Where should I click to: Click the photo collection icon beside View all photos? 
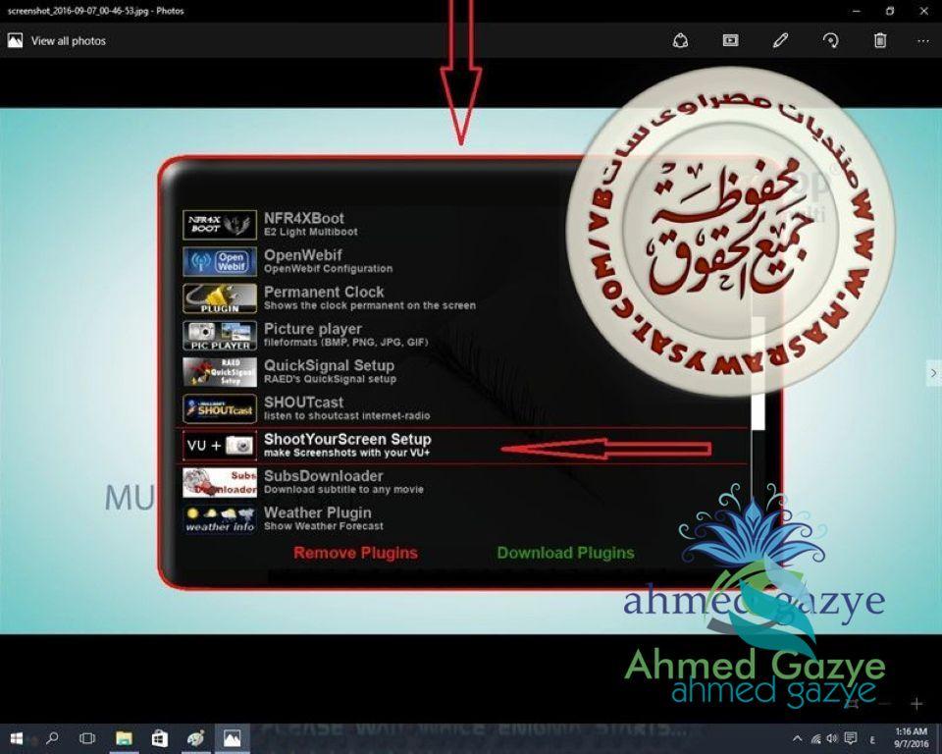click(15, 41)
